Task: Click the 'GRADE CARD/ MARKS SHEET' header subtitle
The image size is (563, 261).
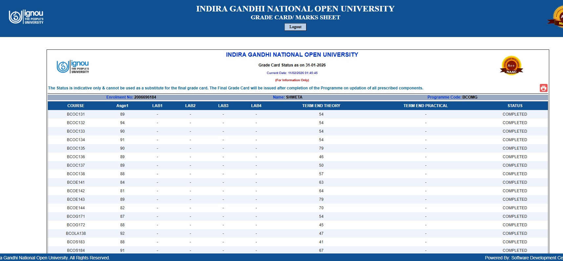Action: (295, 17)
